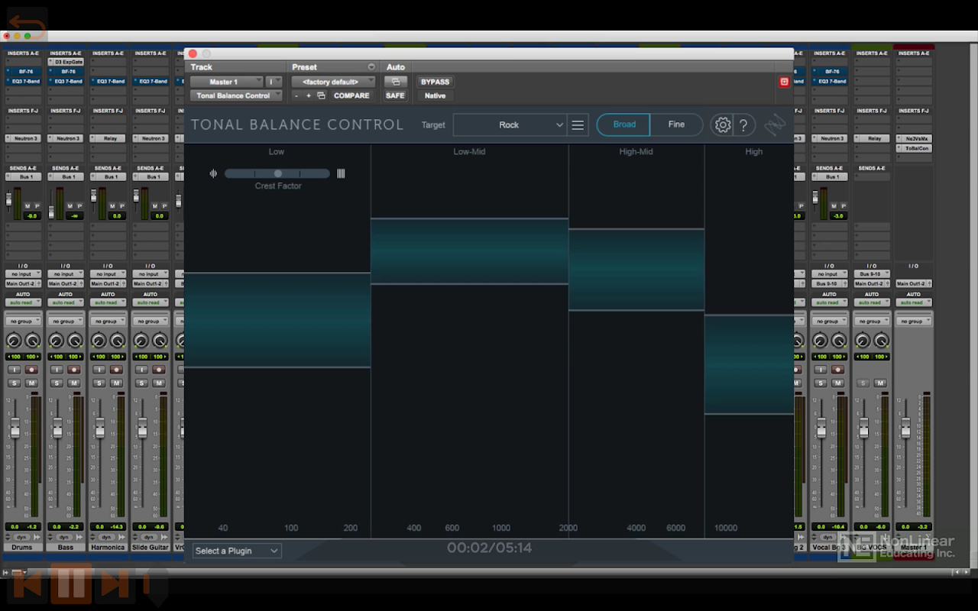Click the Drums track volume fader
This screenshot has height=611, width=978.
point(15,428)
